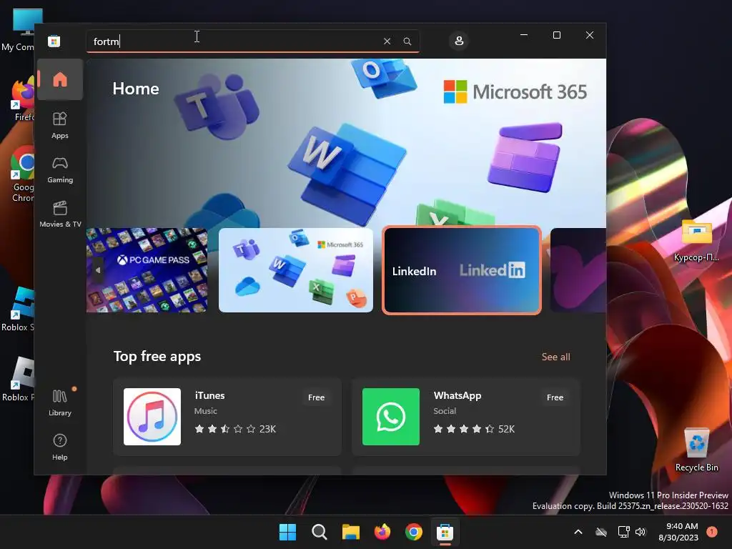
Task: Click the cloud icon in system tray
Action: pos(601,532)
